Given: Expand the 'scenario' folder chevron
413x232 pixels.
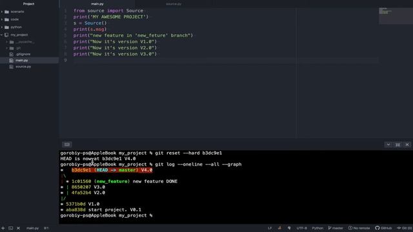Looking at the screenshot, I should click(x=2, y=12).
